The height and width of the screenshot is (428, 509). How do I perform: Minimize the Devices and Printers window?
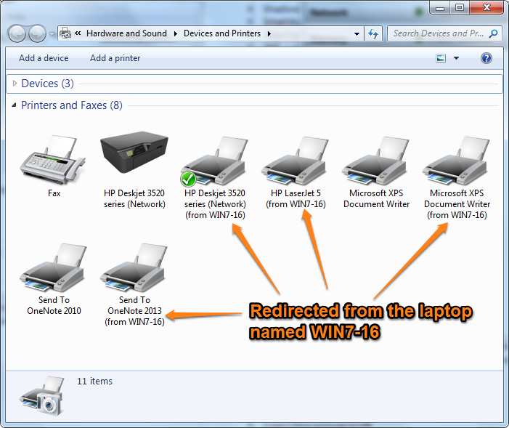(x=440, y=8)
